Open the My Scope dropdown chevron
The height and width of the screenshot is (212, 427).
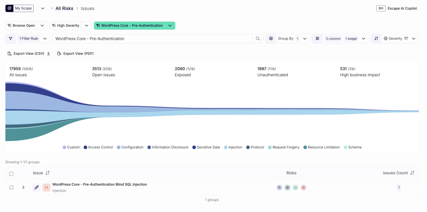pyautogui.click(x=43, y=8)
